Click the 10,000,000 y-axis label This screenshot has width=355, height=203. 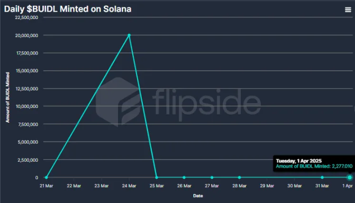(26, 106)
